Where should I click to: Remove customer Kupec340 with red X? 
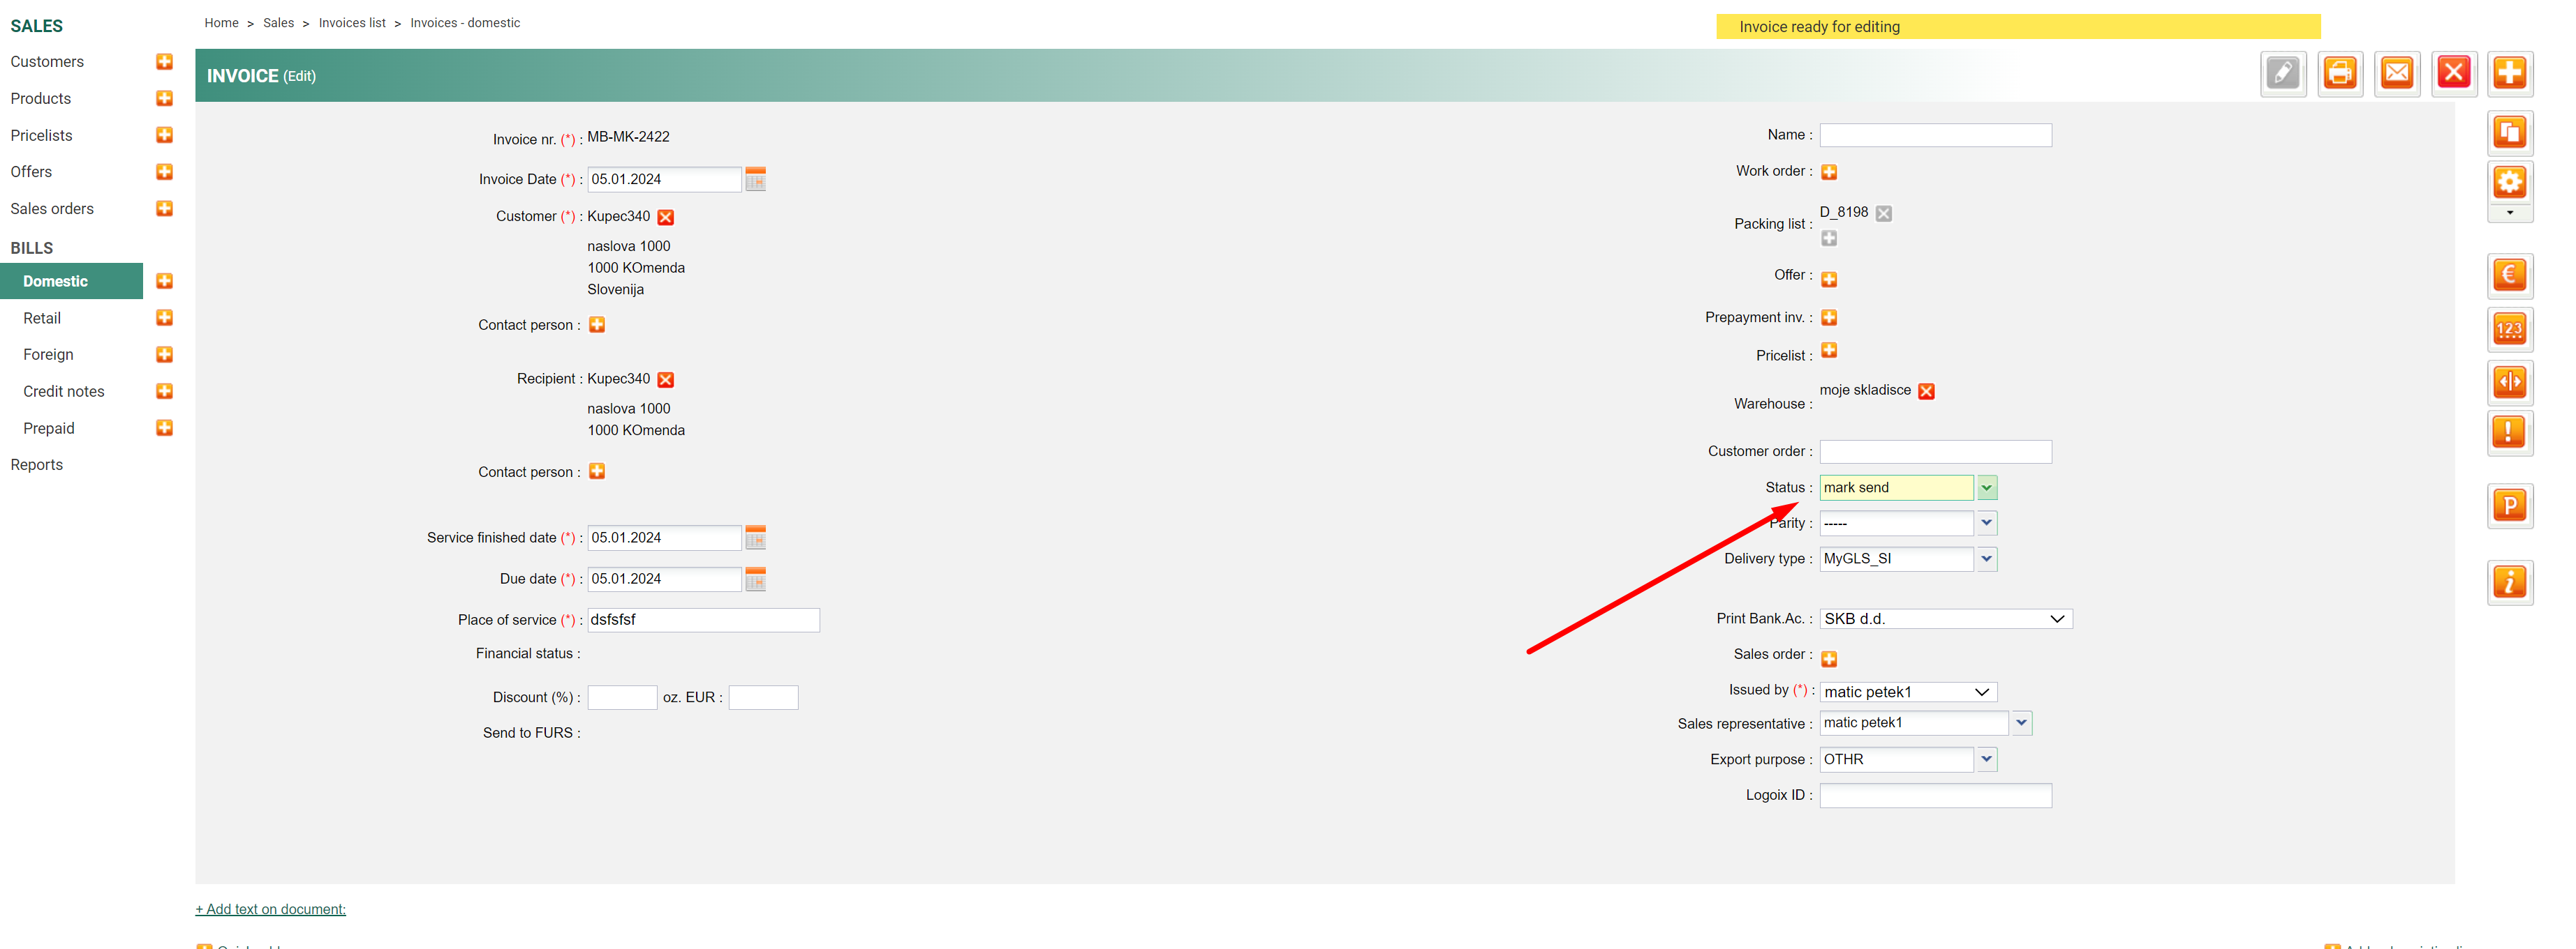(666, 218)
